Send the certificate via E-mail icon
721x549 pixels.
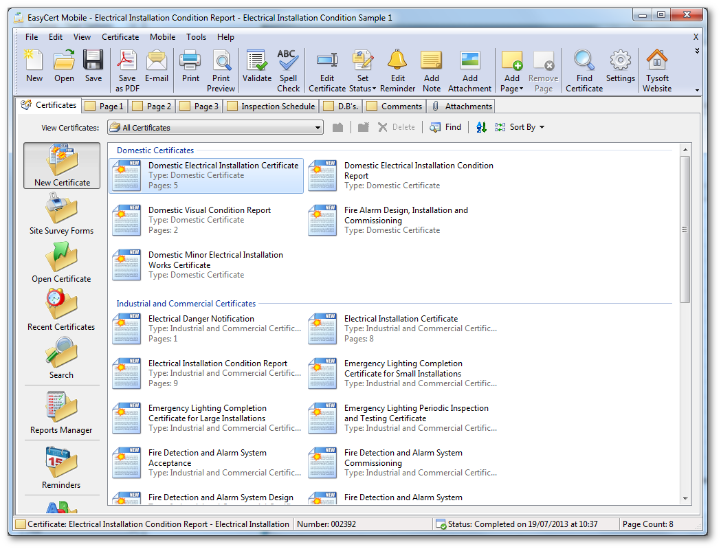coord(157,66)
